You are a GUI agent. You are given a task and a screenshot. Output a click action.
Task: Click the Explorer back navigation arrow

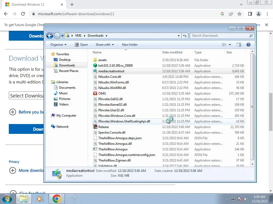point(50,36)
